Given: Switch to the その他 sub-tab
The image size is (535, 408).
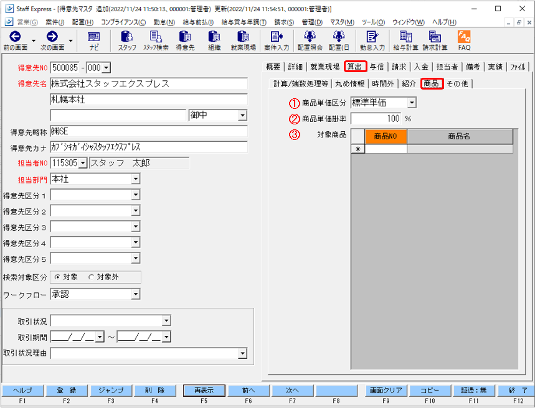Looking at the screenshot, I should click(458, 84).
